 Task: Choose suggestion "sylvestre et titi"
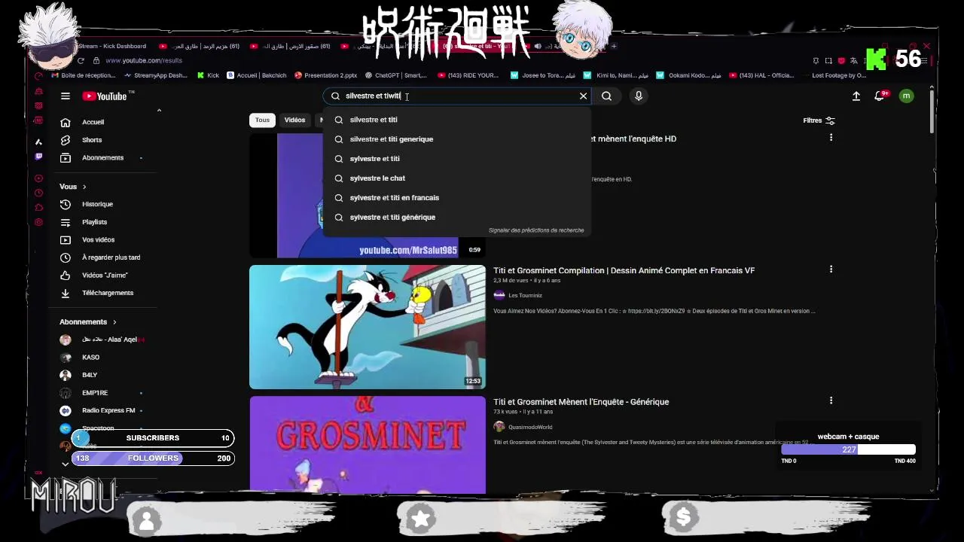[x=456, y=159]
